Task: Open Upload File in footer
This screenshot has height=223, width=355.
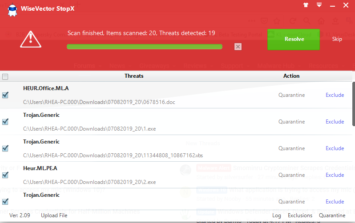Action: [54, 215]
